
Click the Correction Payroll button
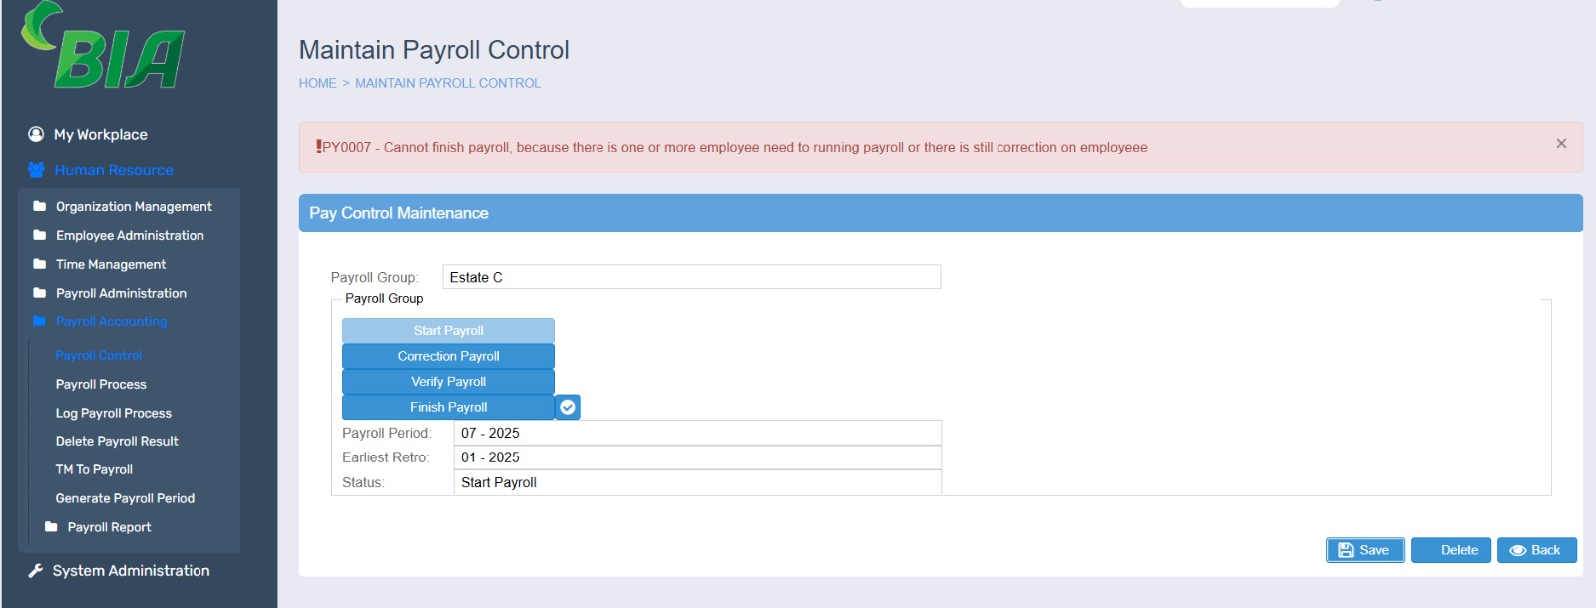click(448, 356)
